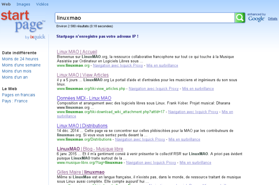Filter results to 'Moins de 24 heures'
The width and height of the screenshot is (279, 185).
click(x=20, y=59)
